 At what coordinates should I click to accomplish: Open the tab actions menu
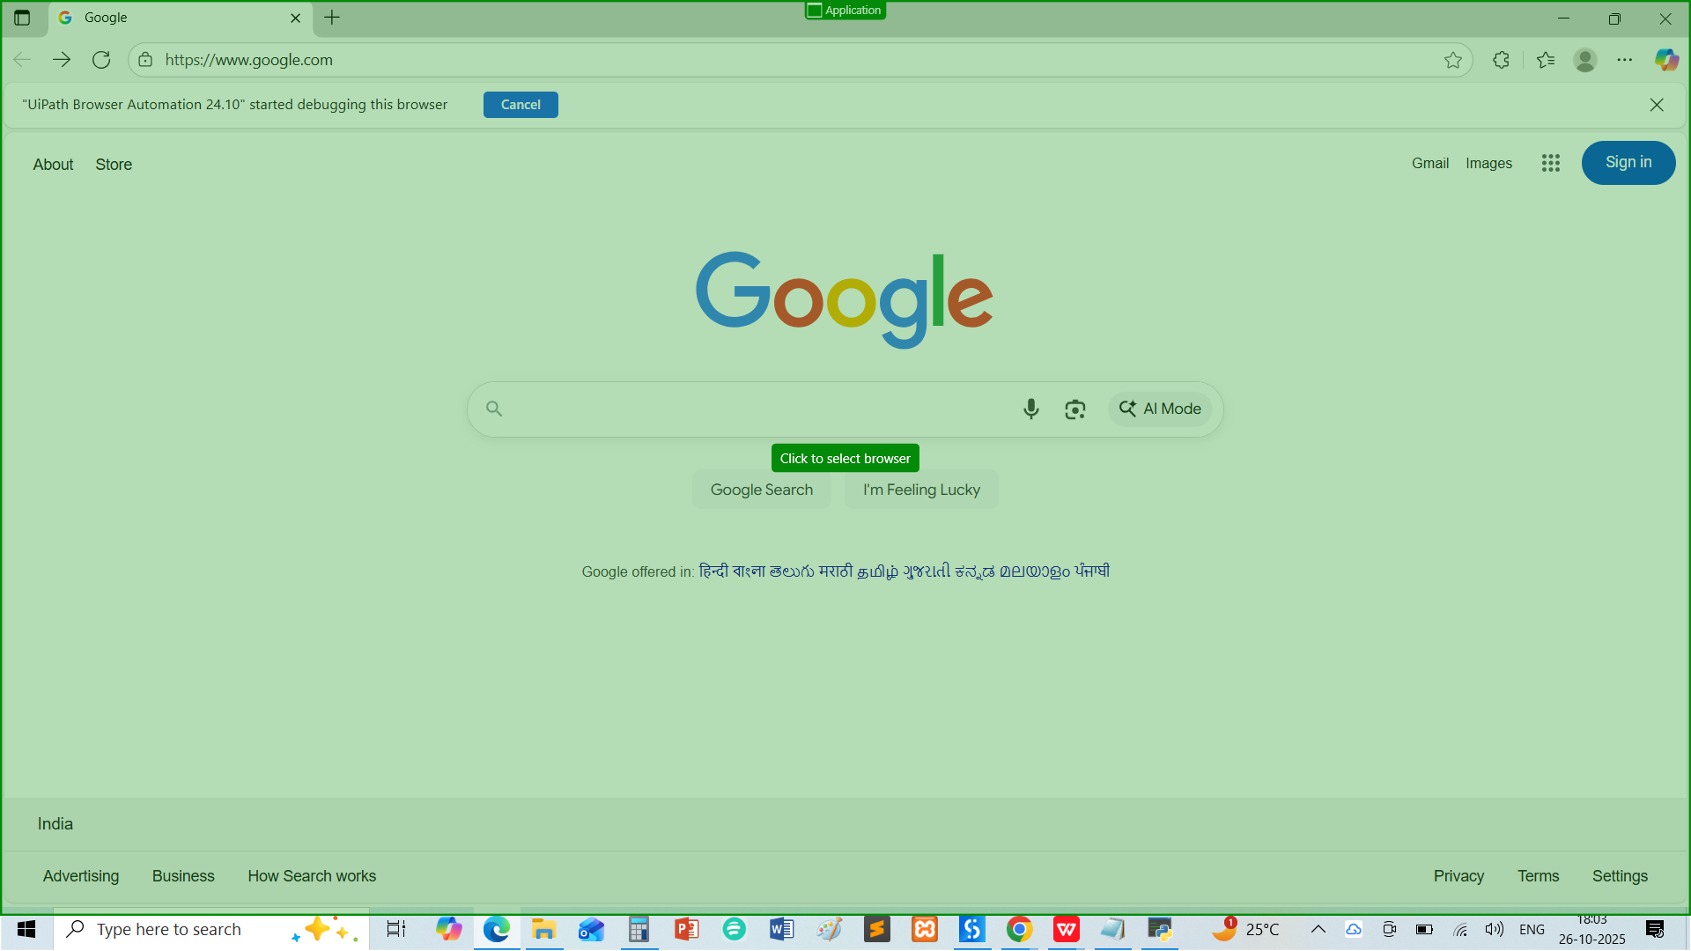click(22, 18)
